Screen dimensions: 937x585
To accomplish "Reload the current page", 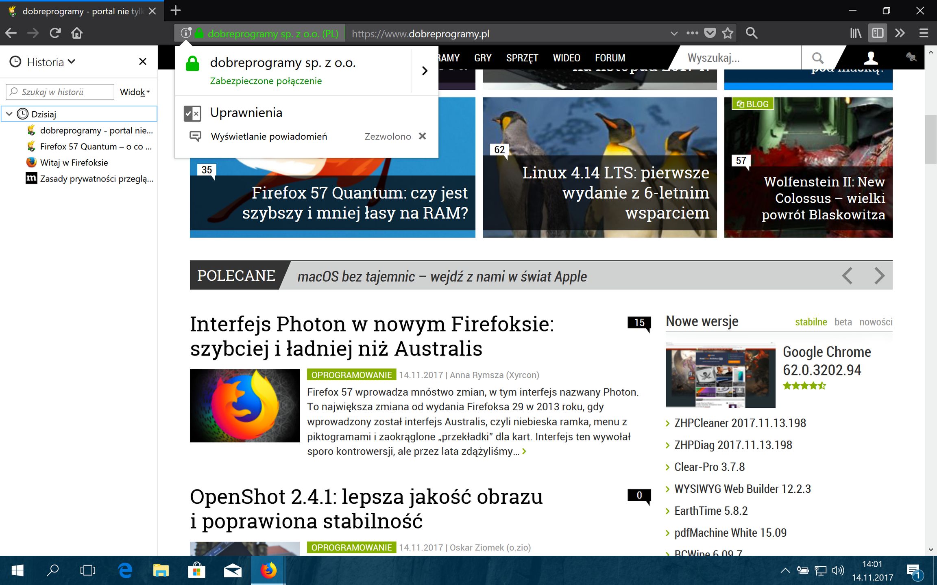I will [55, 33].
